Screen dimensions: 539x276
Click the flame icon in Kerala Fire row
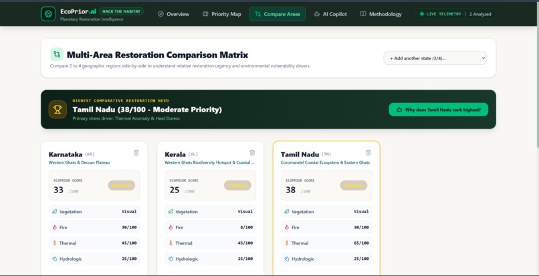point(171,227)
